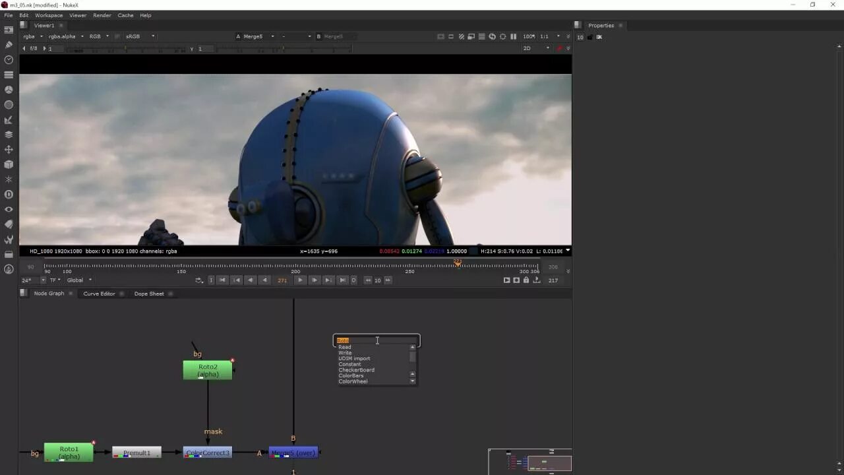Open the 1:1 proxy scale dropdown
Screen dimensions: 844x475
549,37
